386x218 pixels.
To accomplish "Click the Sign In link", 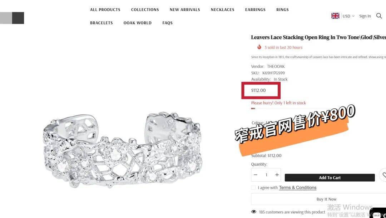I will 365,16.
